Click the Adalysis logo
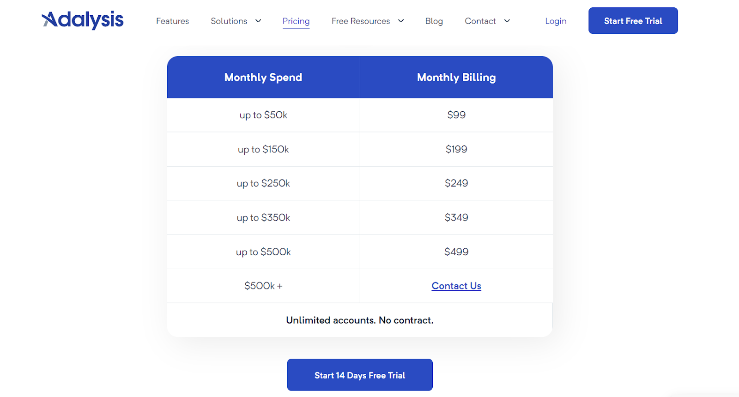This screenshot has width=739, height=397. point(83,20)
